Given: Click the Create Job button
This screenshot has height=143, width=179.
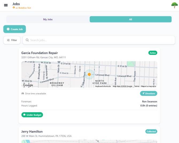Looking at the screenshot, I should [15, 29].
